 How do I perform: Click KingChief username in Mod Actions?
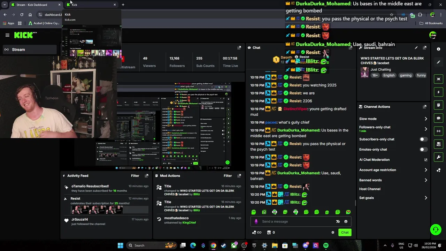189,222
